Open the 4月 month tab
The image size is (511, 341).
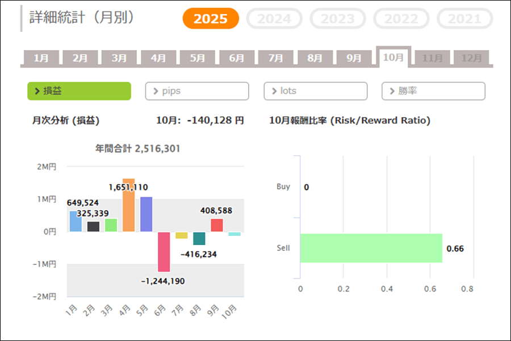click(158, 58)
